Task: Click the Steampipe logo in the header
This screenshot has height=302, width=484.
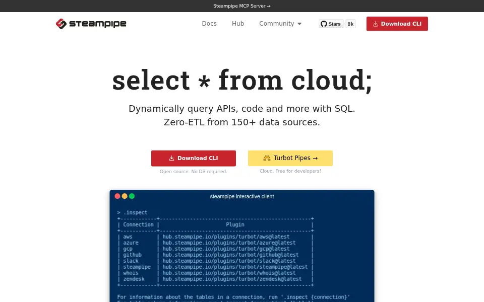Action: pos(91,24)
